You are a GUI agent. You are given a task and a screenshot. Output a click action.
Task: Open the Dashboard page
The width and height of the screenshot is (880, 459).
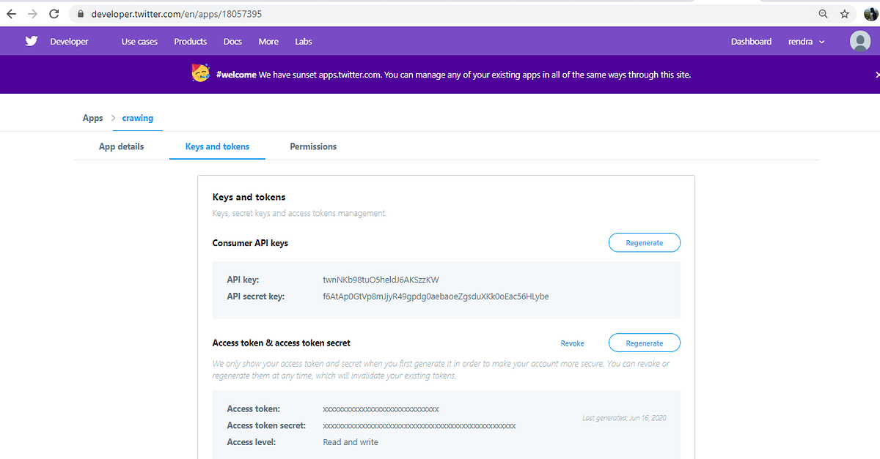click(x=751, y=42)
